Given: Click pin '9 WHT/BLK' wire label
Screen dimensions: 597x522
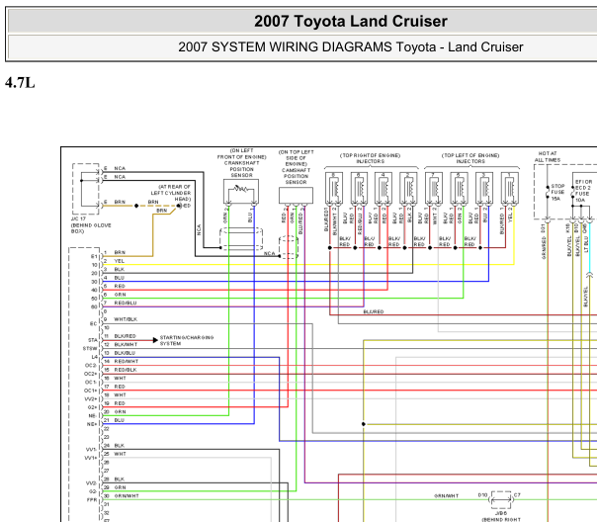Looking at the screenshot, I should coord(121,319).
